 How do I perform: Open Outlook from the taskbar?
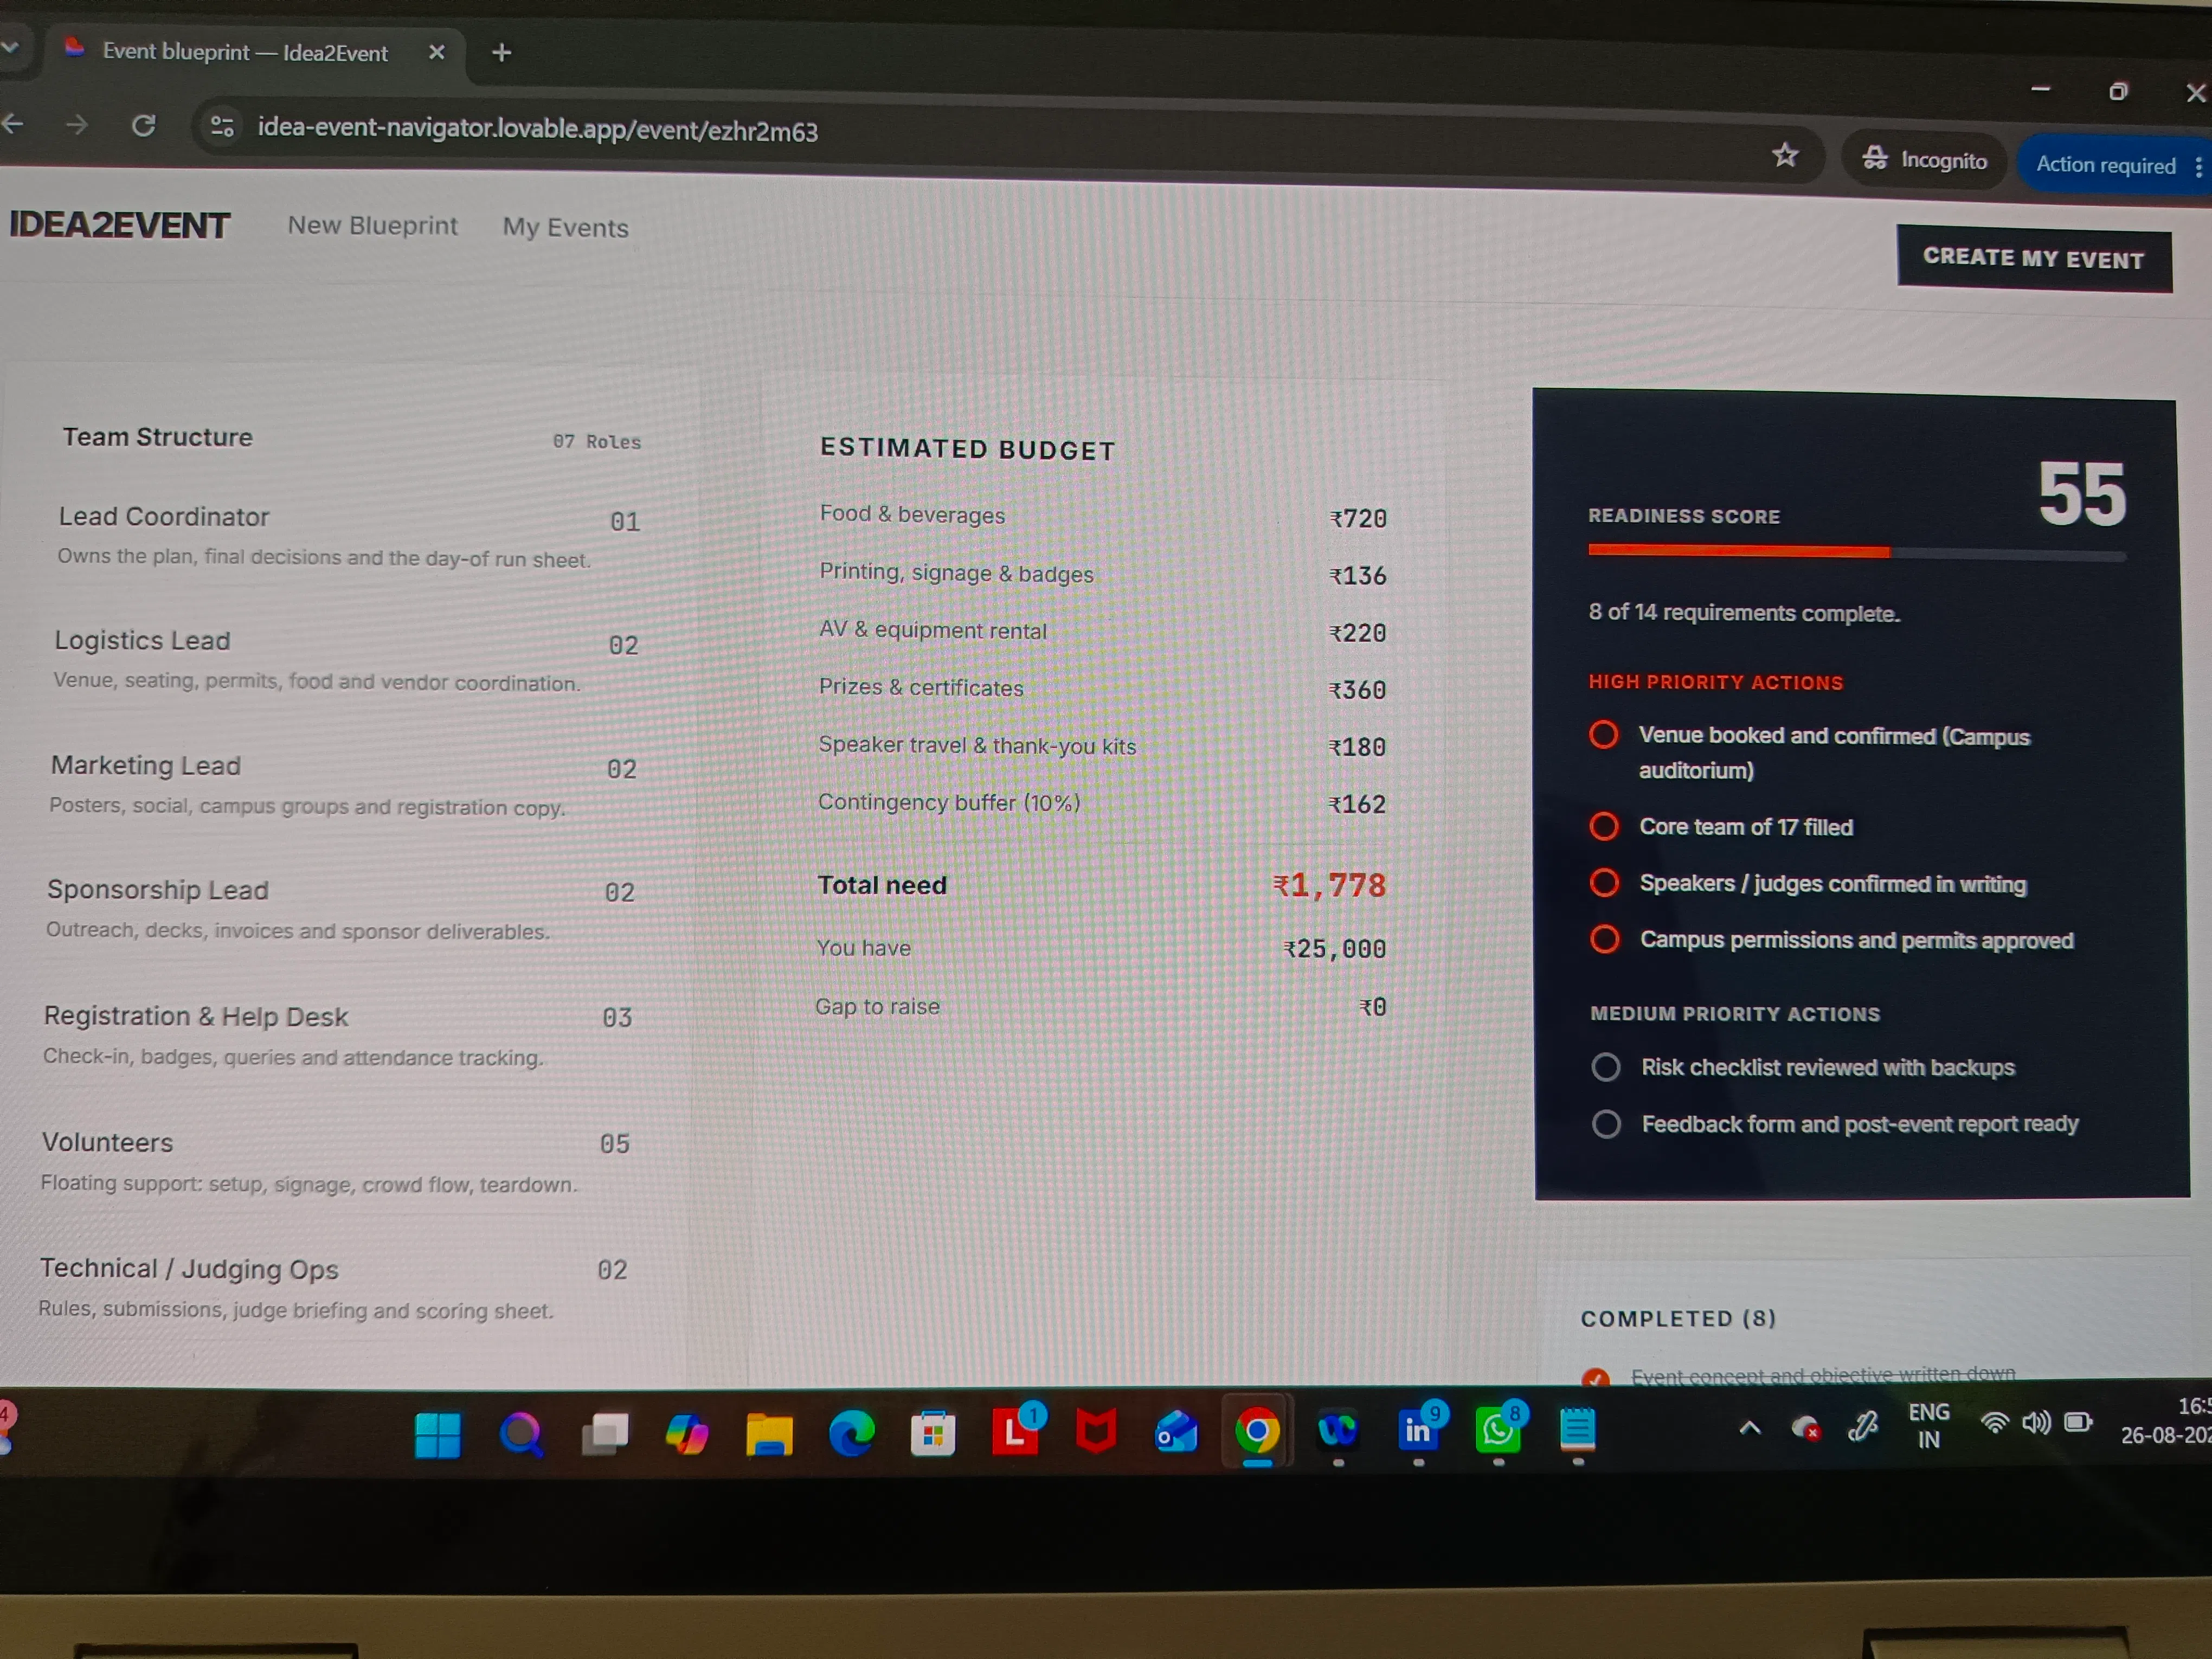tap(1177, 1432)
